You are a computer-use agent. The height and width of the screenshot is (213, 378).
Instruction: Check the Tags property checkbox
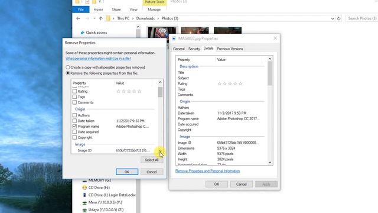74,97
